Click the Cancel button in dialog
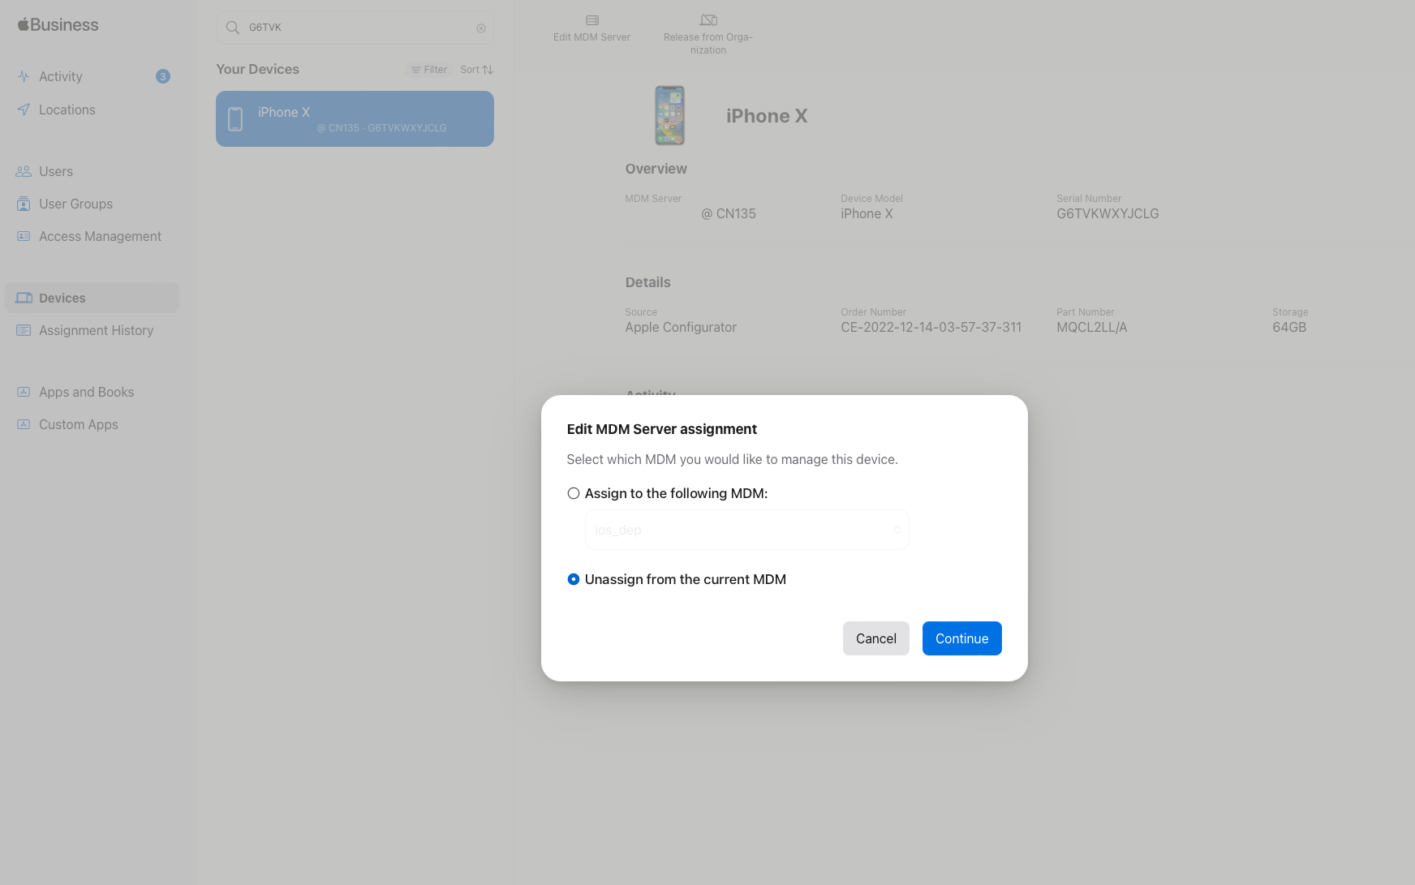 point(875,638)
